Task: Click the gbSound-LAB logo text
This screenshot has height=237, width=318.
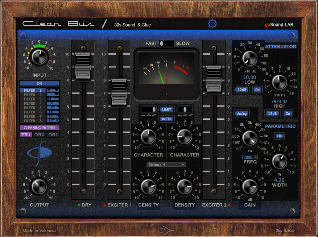Action: point(278,25)
